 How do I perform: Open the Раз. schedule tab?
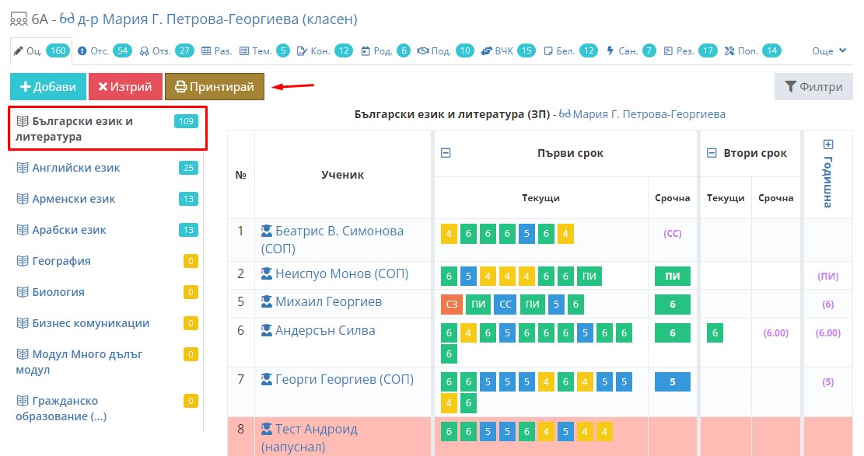point(216,51)
